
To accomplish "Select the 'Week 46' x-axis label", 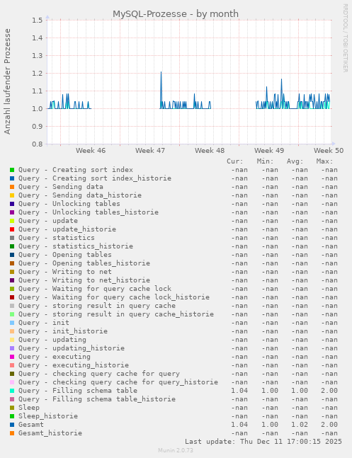I will [x=91, y=151].
